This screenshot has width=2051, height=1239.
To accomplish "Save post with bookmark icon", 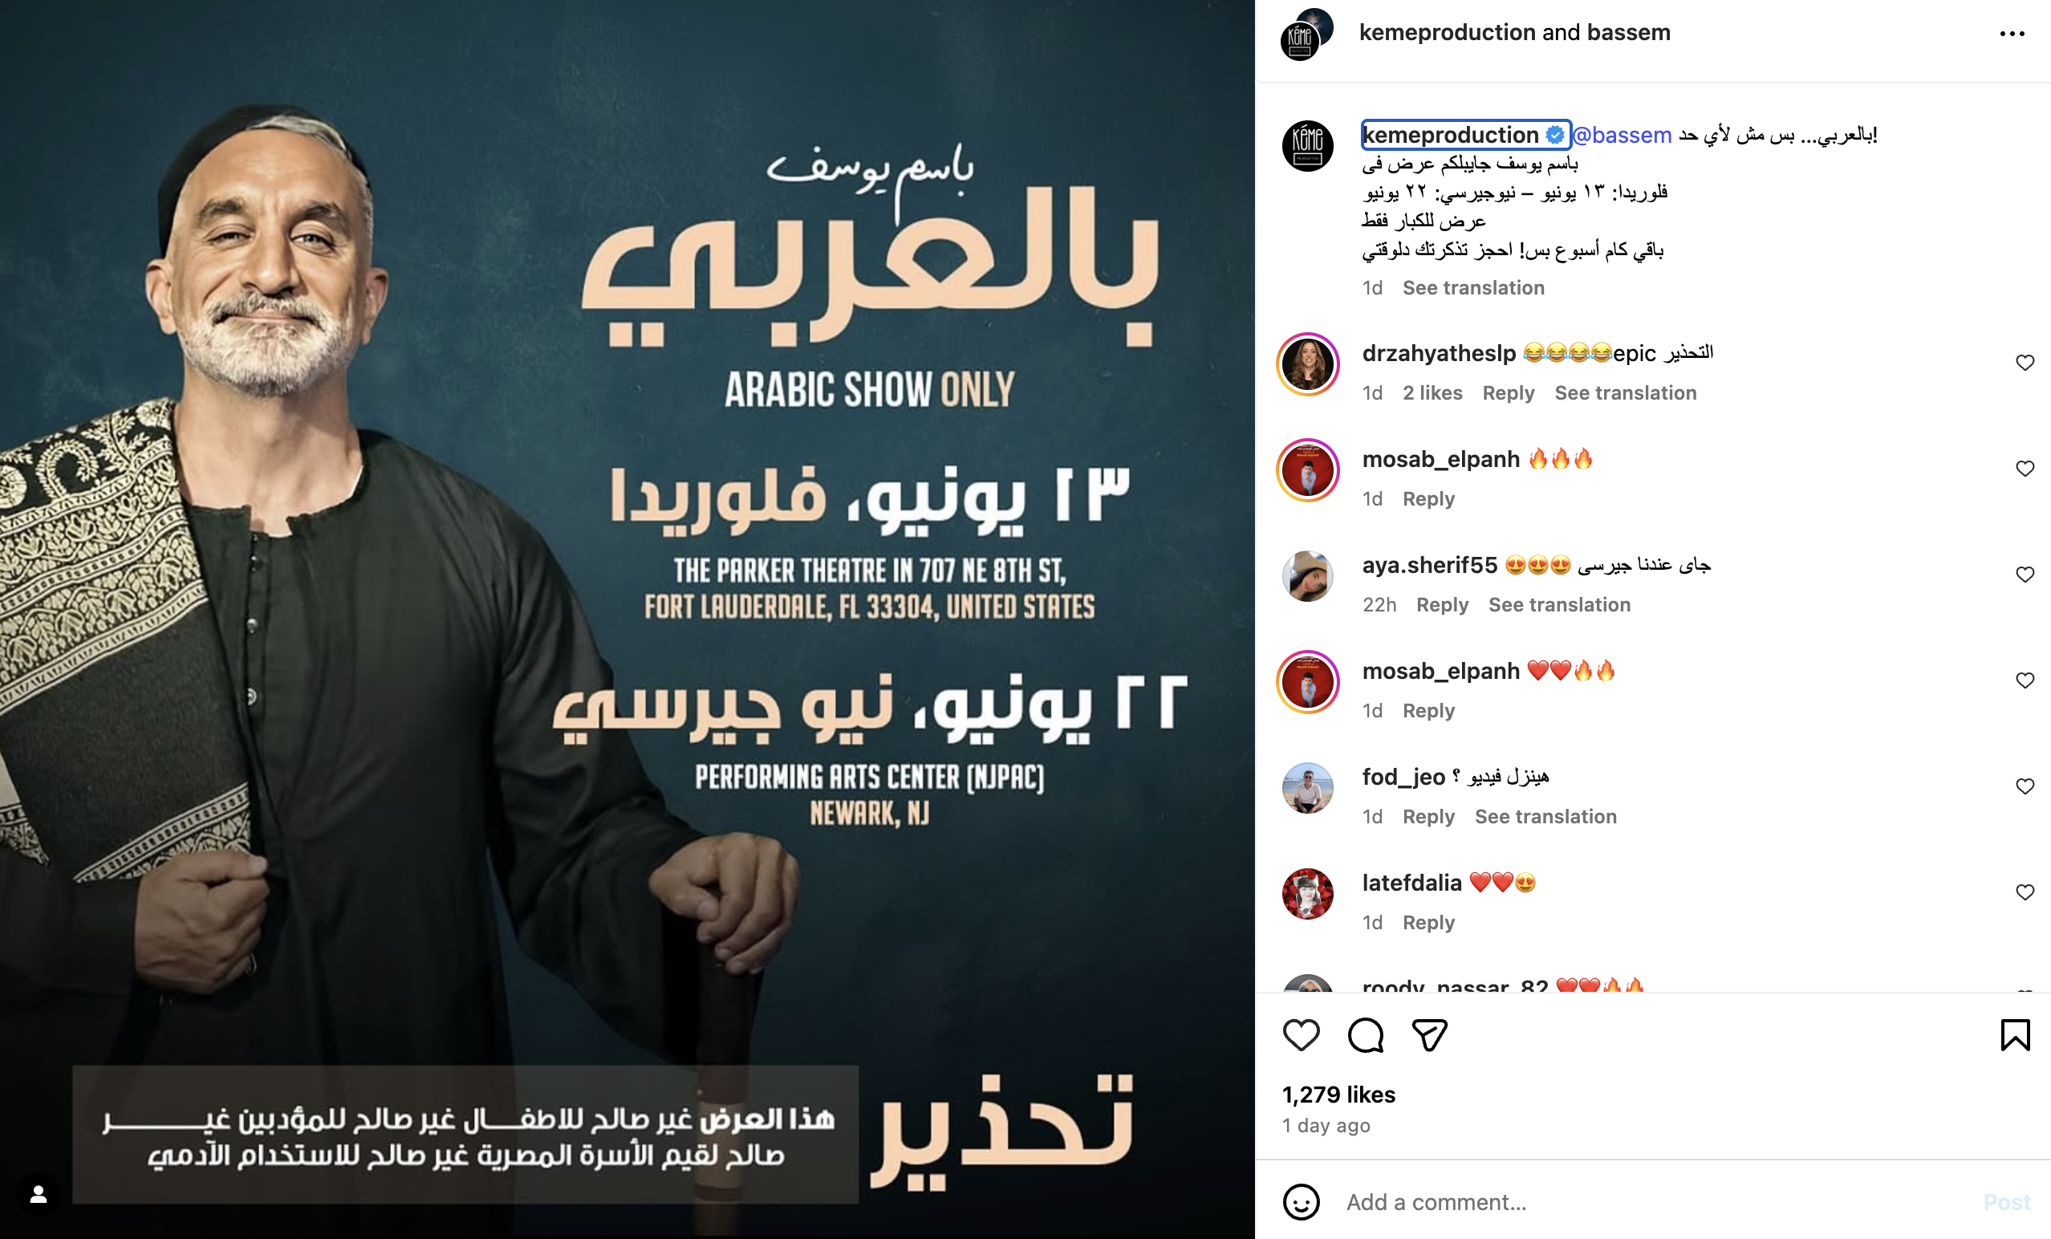I will [2015, 1035].
